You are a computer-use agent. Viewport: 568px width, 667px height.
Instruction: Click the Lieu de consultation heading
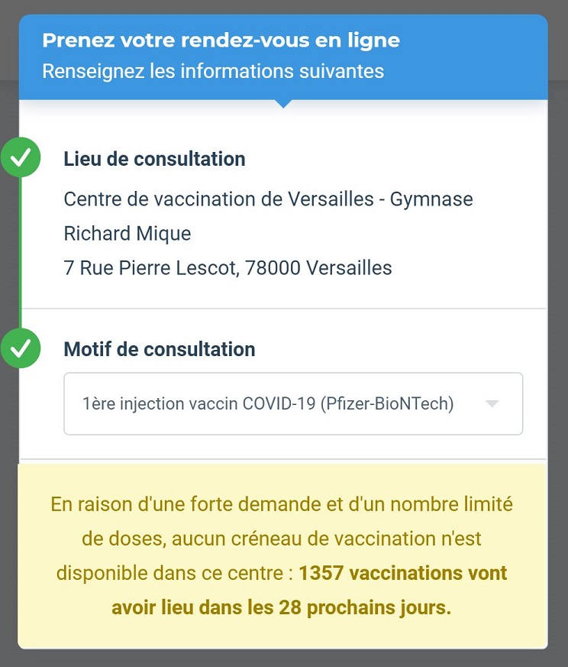(x=154, y=159)
